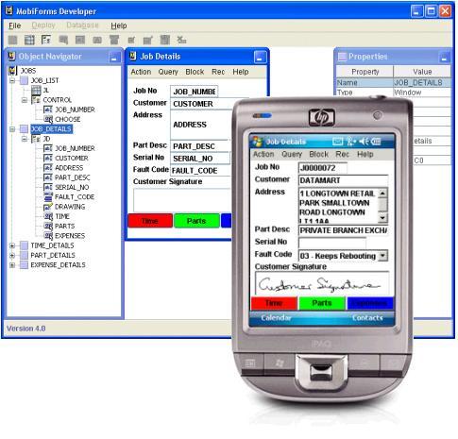458x439 pixels.
Task: Click the CONTROL block icon in tree
Action: click(x=36, y=100)
